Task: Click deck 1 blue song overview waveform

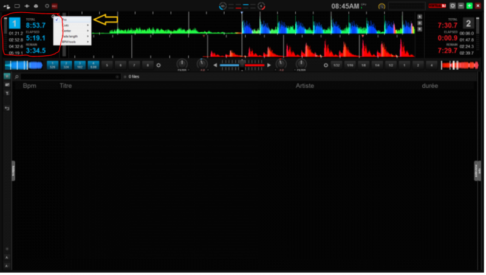Action: point(24,66)
